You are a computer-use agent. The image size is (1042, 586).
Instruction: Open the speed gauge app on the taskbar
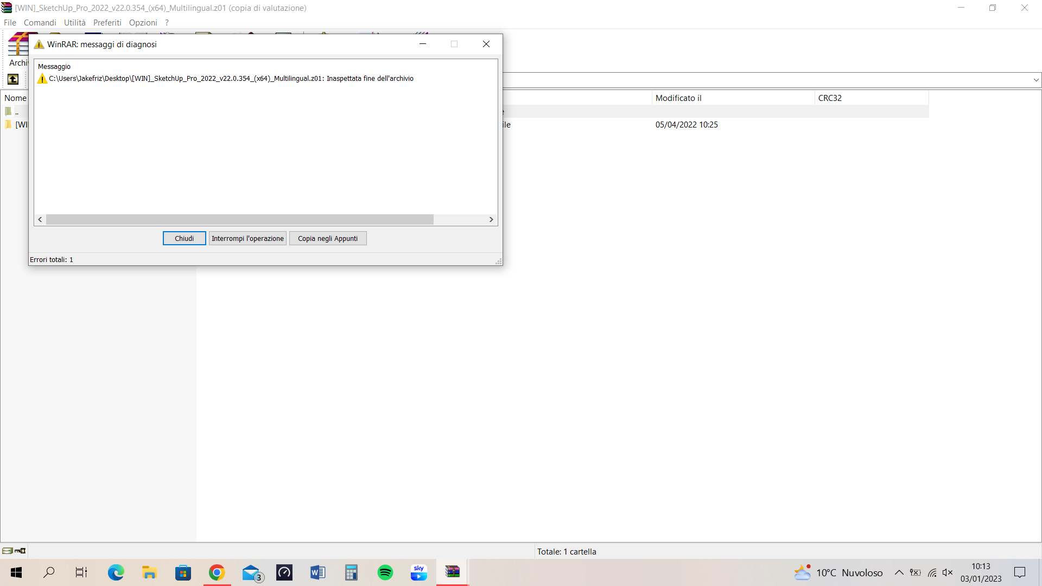coord(284,572)
